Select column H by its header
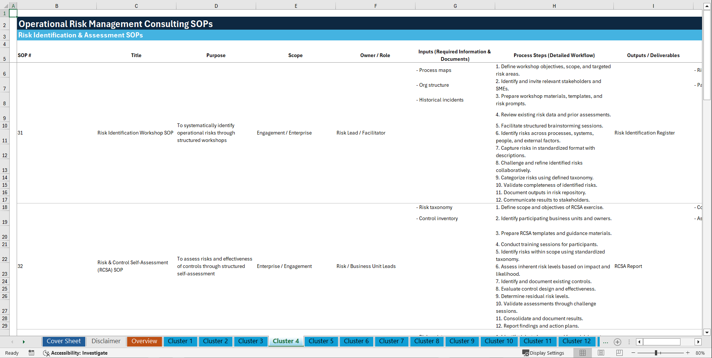712x358 pixels. (554, 6)
